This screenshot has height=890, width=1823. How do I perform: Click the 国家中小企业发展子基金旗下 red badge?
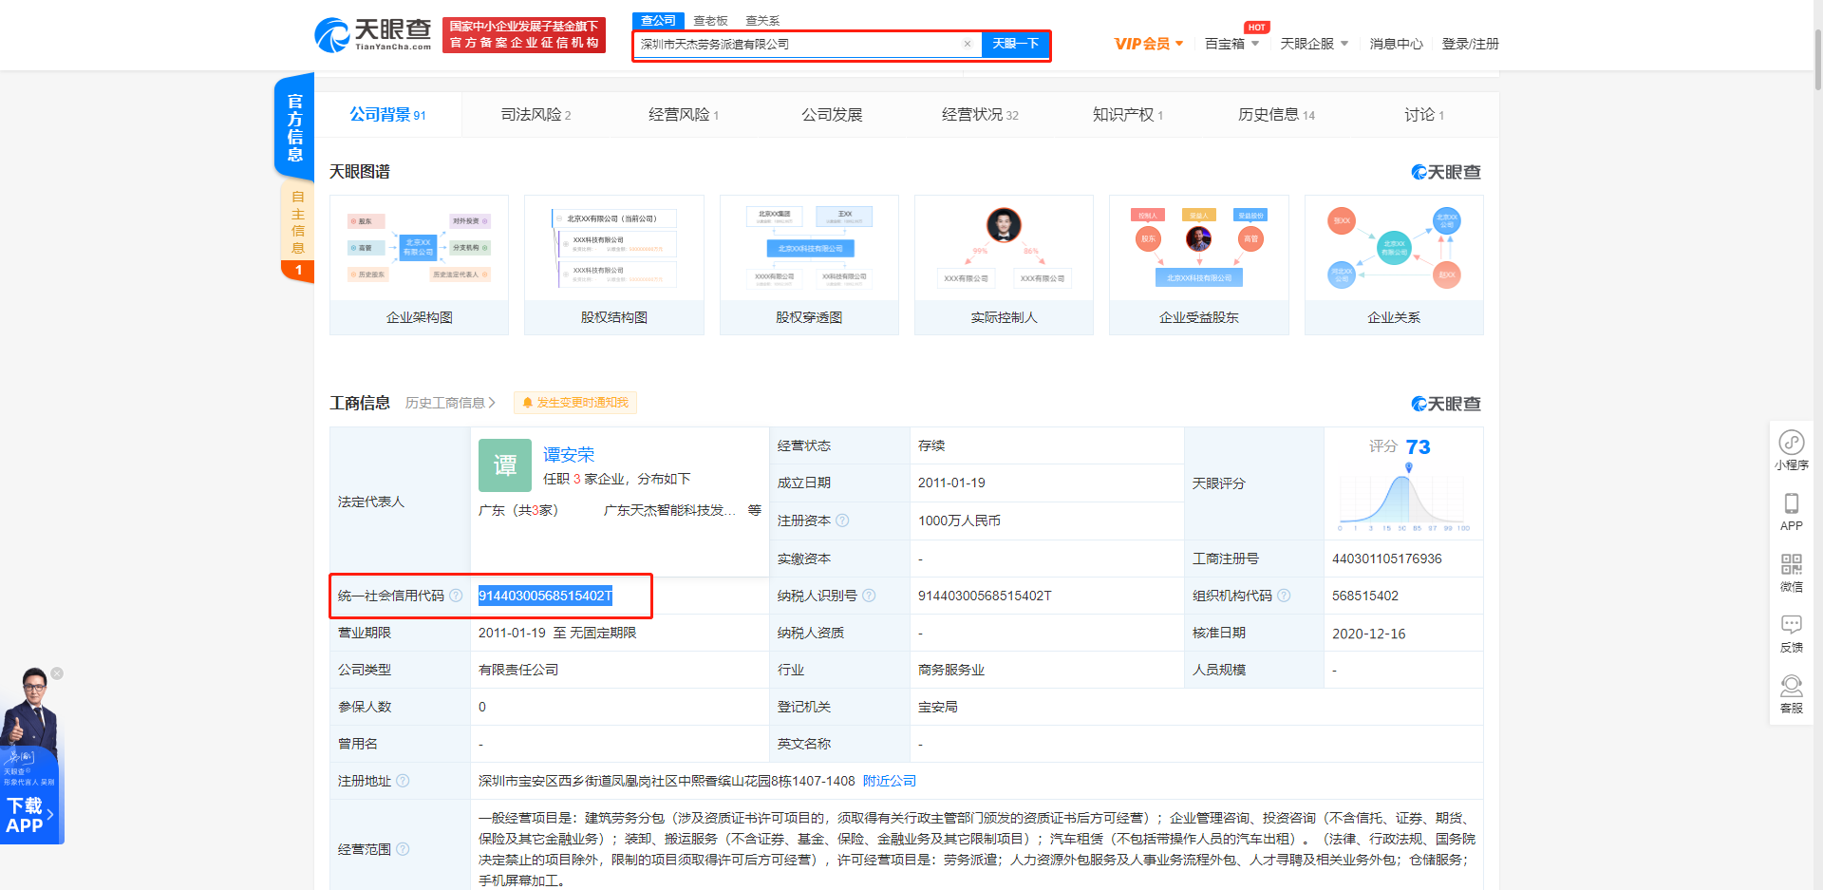coord(523,35)
